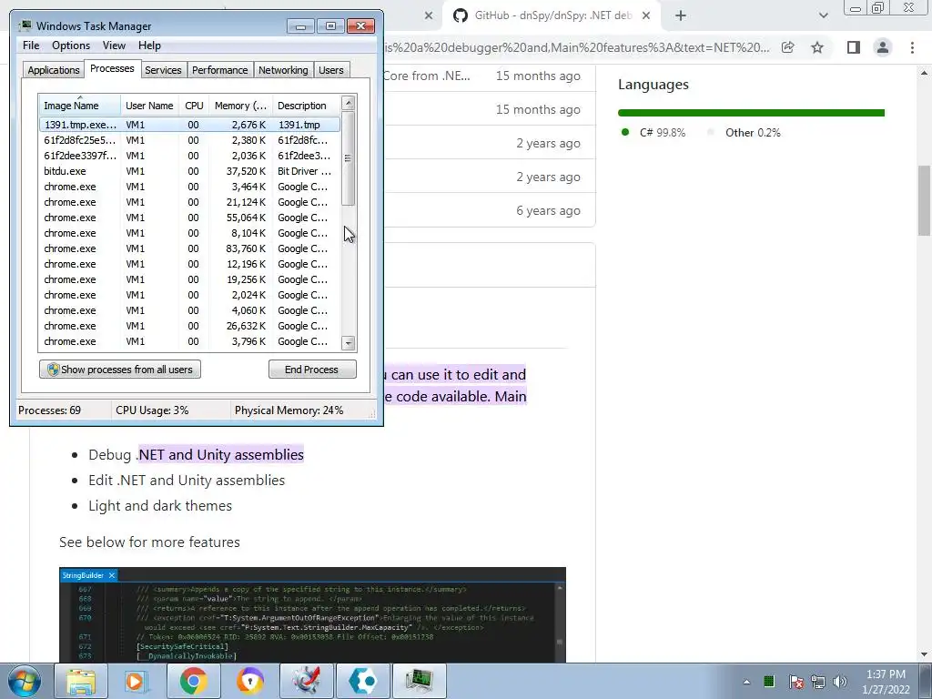Click green C# language bar
This screenshot has height=699, width=932.
[x=751, y=113]
